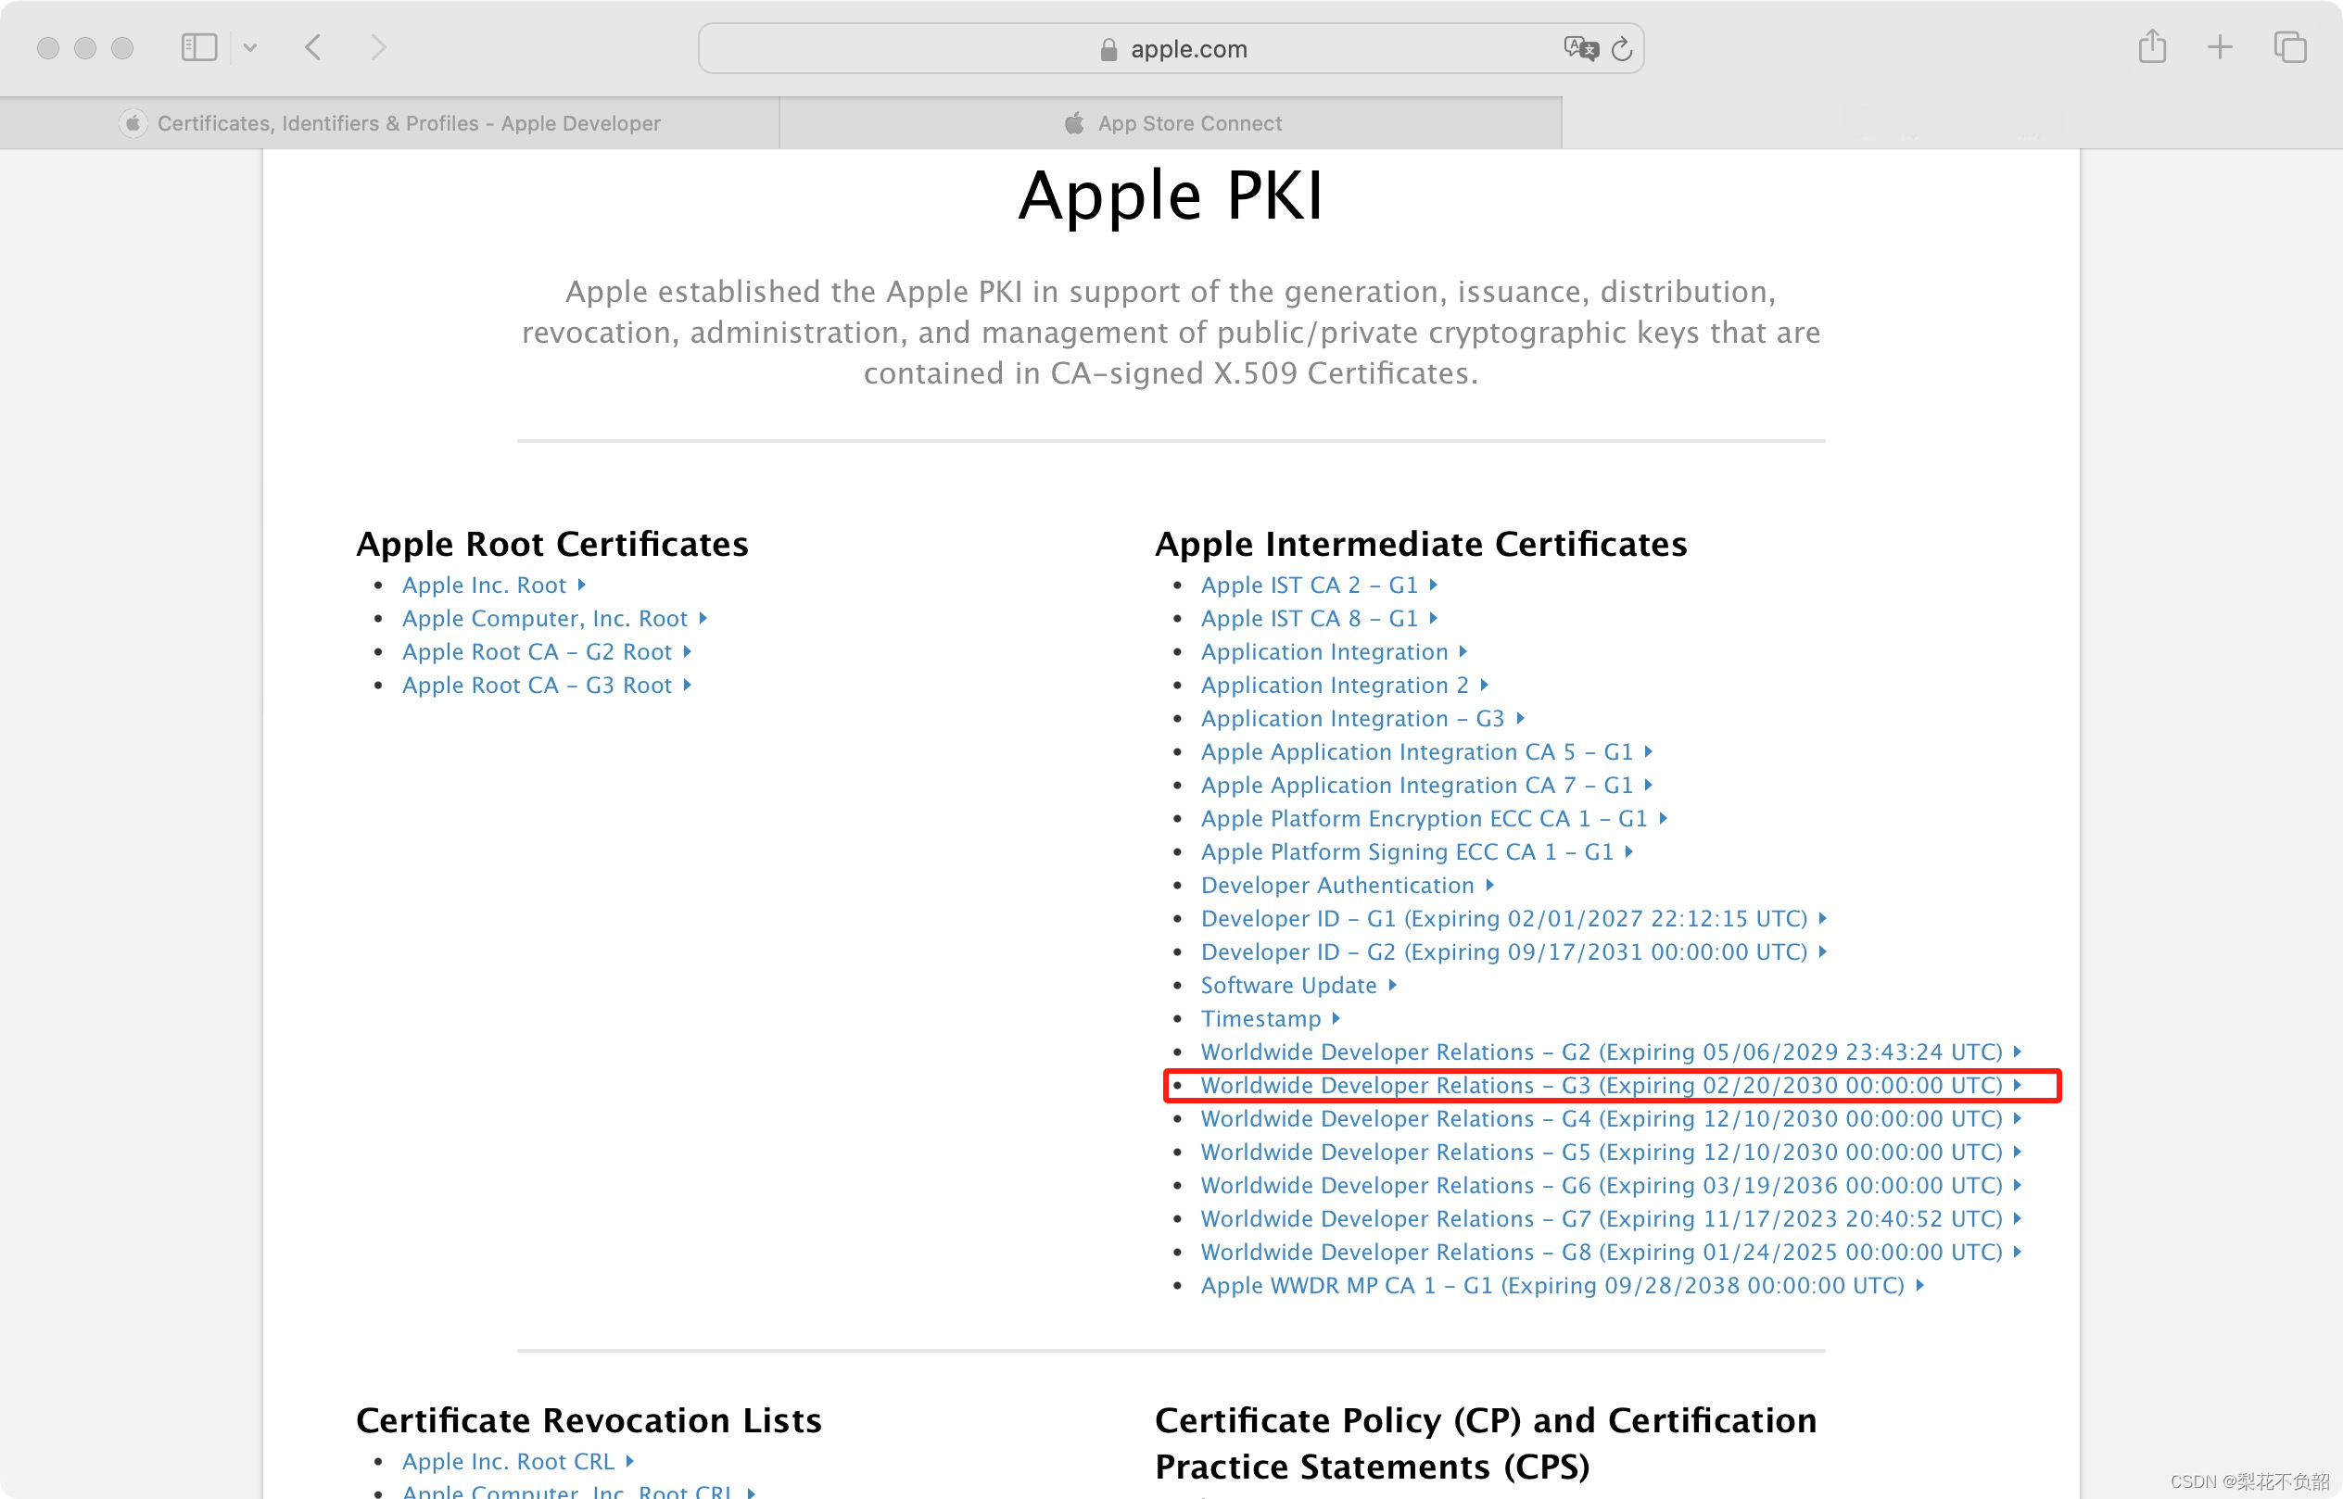Switch to App Store Connect tab
The image size is (2343, 1499).
[x=1189, y=123]
